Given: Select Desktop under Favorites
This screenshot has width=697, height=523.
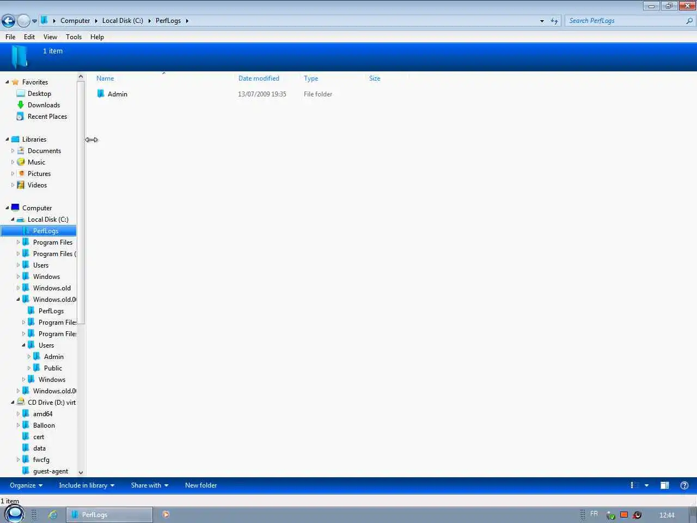Looking at the screenshot, I should tap(39, 94).
